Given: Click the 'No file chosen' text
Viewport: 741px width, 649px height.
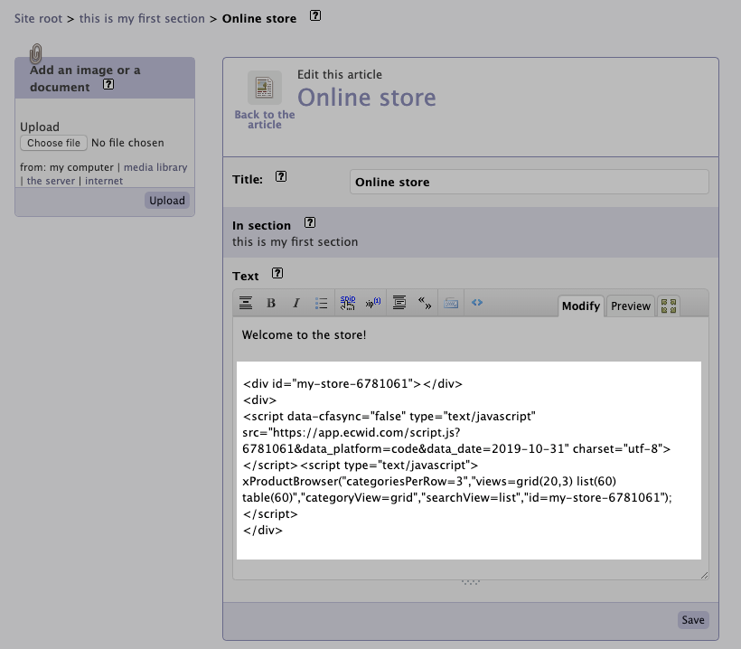Looking at the screenshot, I should point(127,143).
